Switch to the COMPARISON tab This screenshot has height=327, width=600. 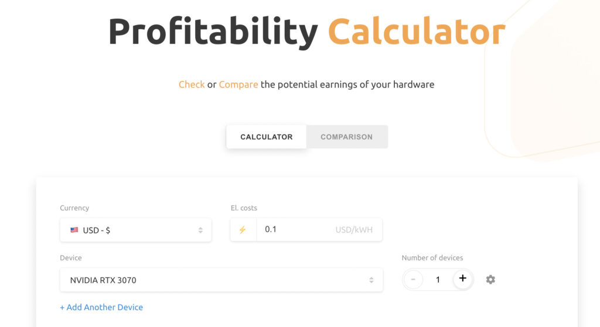coord(347,137)
